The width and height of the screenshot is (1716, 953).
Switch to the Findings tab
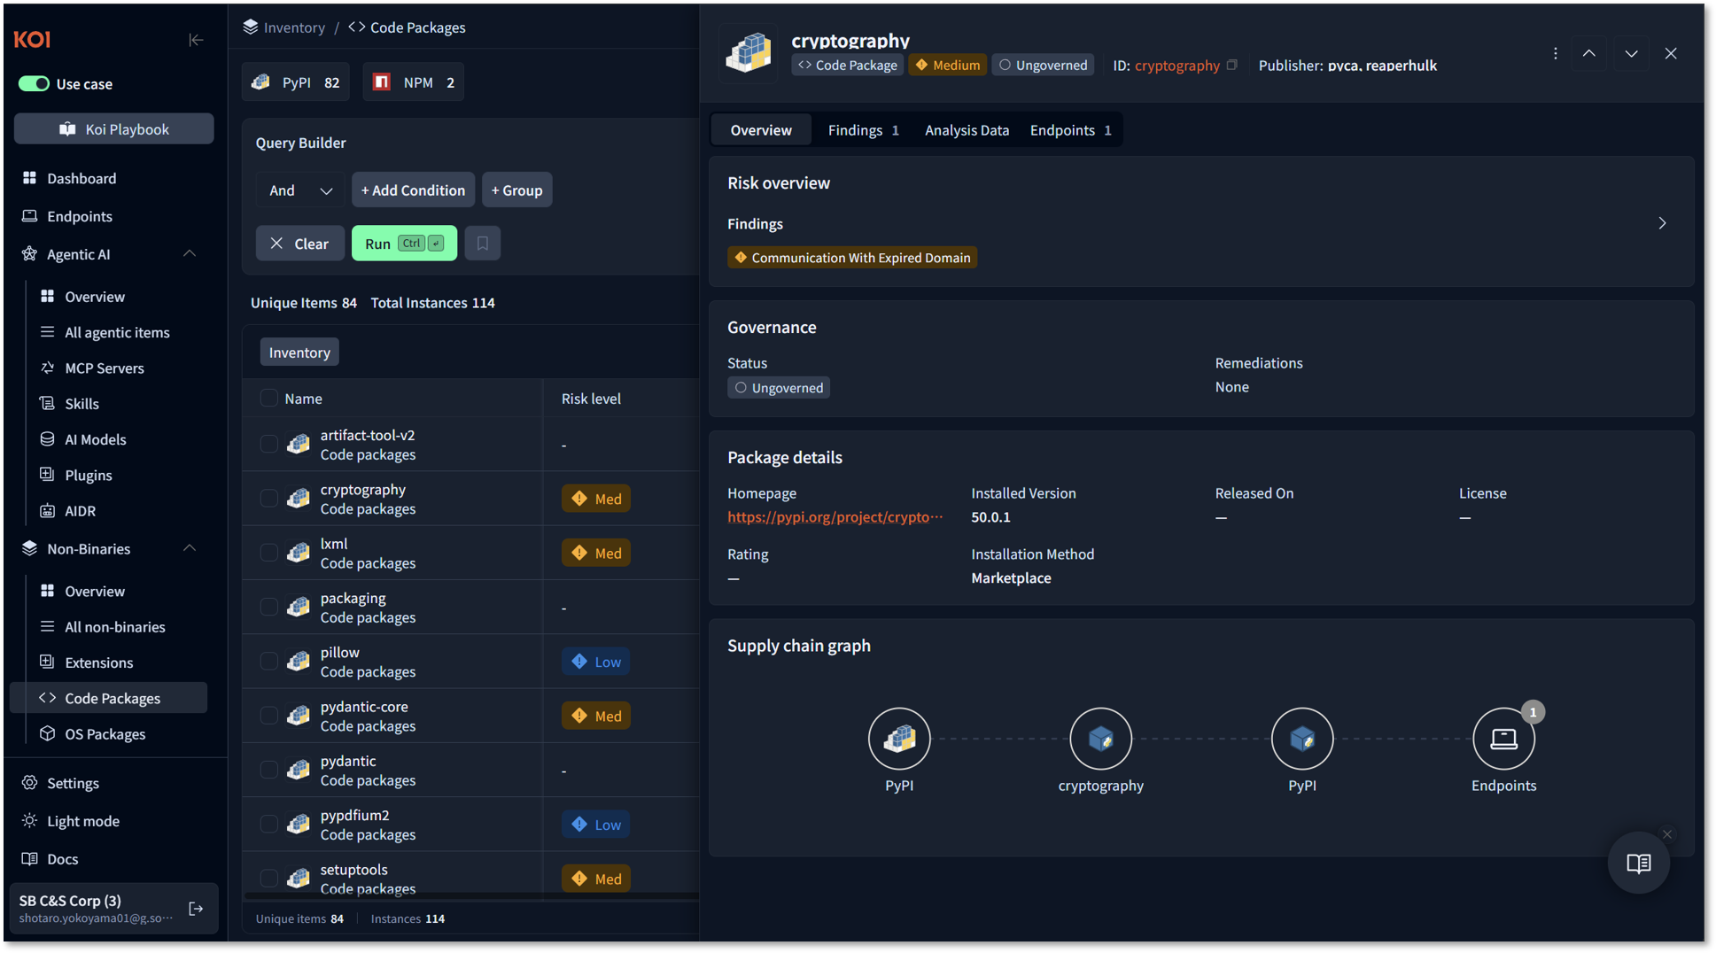coord(863,130)
